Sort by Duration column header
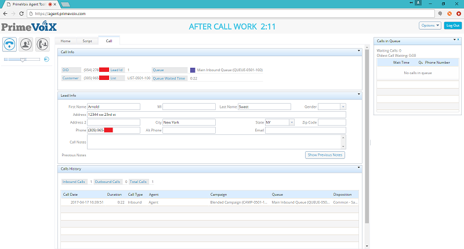Viewport: 464px width, 249px height. [114, 195]
